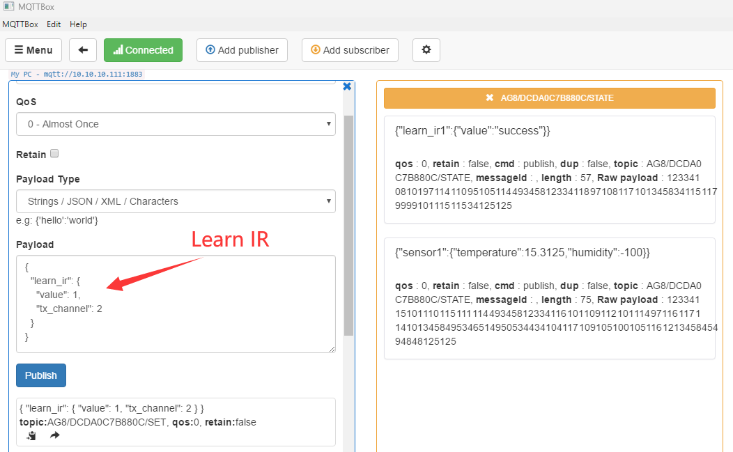Enable the Retain checkbox
Viewport: 733px width, 452px height.
click(54, 154)
